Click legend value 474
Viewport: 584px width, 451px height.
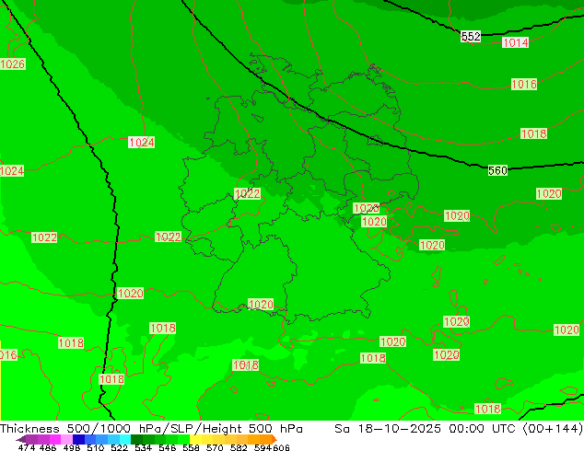(x=27, y=447)
